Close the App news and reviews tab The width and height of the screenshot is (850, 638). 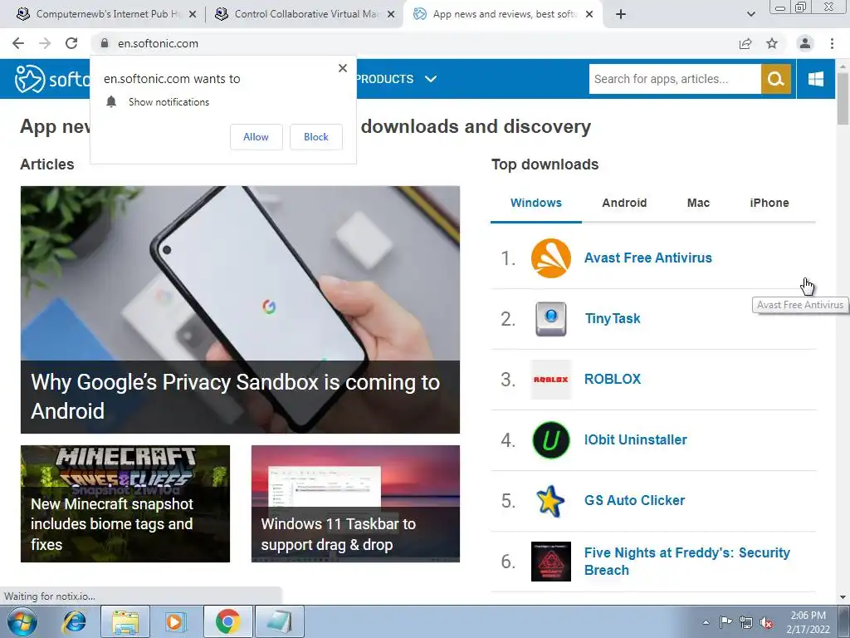click(590, 15)
